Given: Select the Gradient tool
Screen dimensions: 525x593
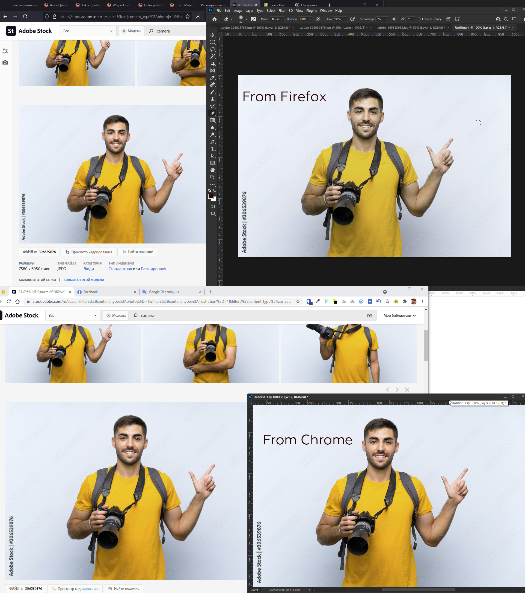Looking at the screenshot, I should pyautogui.click(x=212, y=121).
